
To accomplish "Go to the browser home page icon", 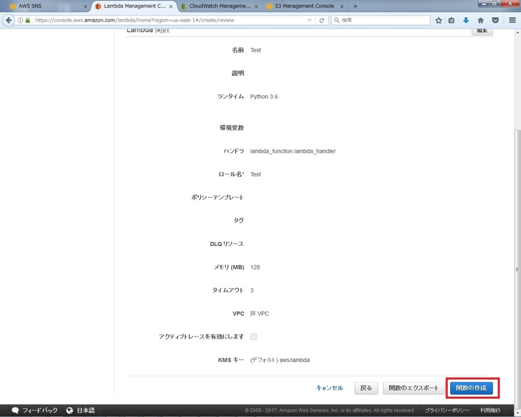I will 480,20.
